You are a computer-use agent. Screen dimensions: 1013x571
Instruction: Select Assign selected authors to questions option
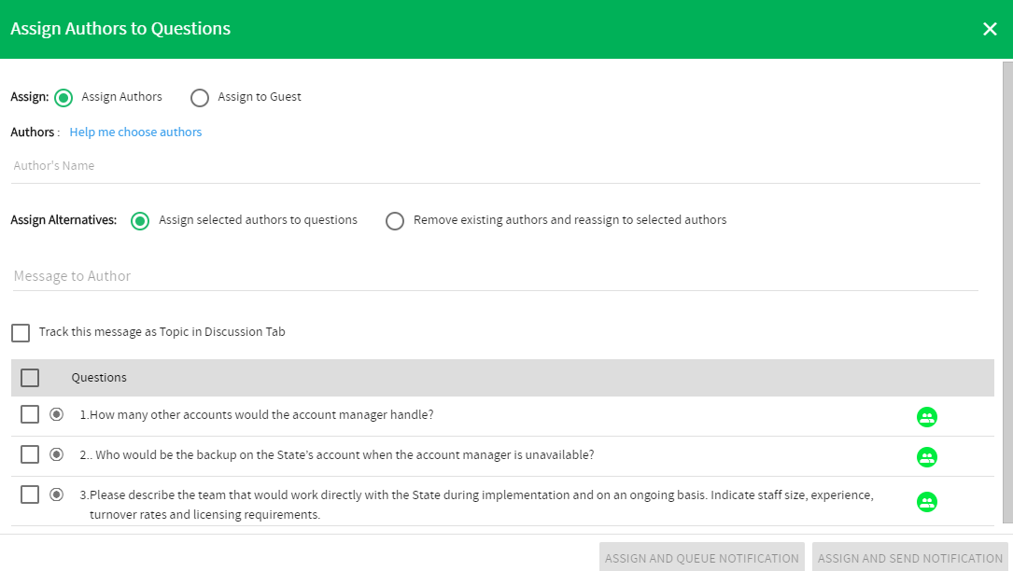[x=139, y=221]
